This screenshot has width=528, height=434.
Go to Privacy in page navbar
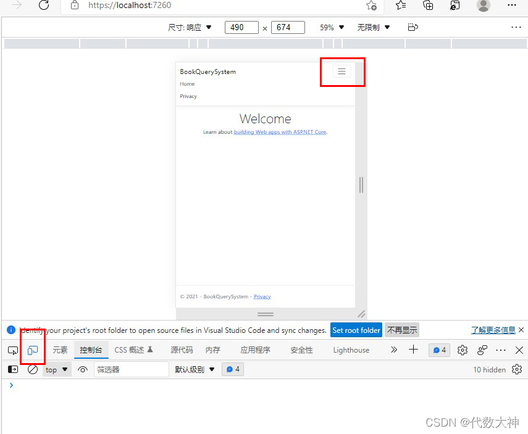click(188, 96)
